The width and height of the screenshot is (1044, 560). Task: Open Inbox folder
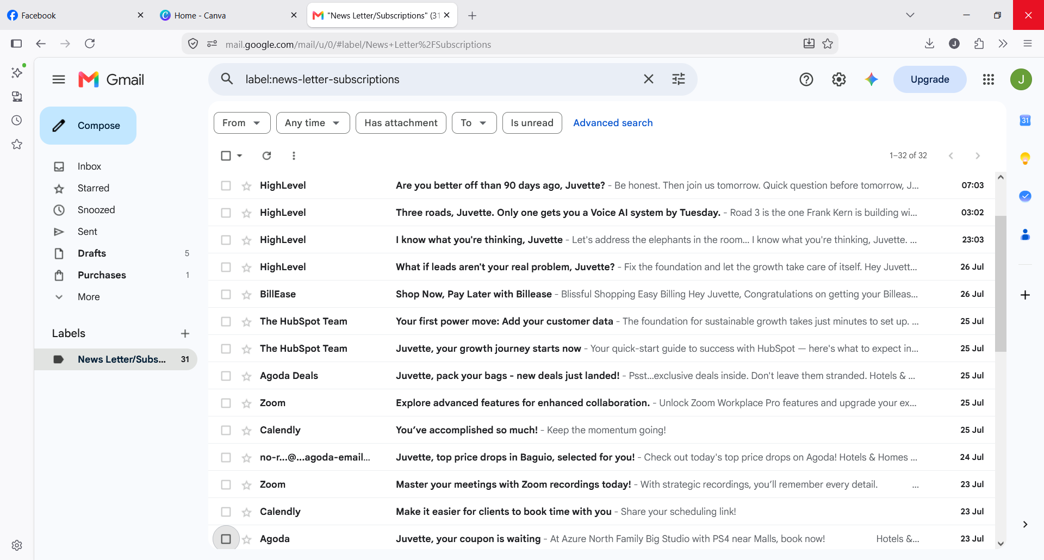click(x=89, y=166)
